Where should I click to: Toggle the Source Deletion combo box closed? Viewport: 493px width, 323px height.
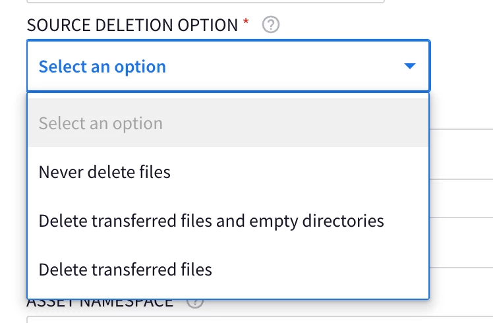(x=228, y=66)
